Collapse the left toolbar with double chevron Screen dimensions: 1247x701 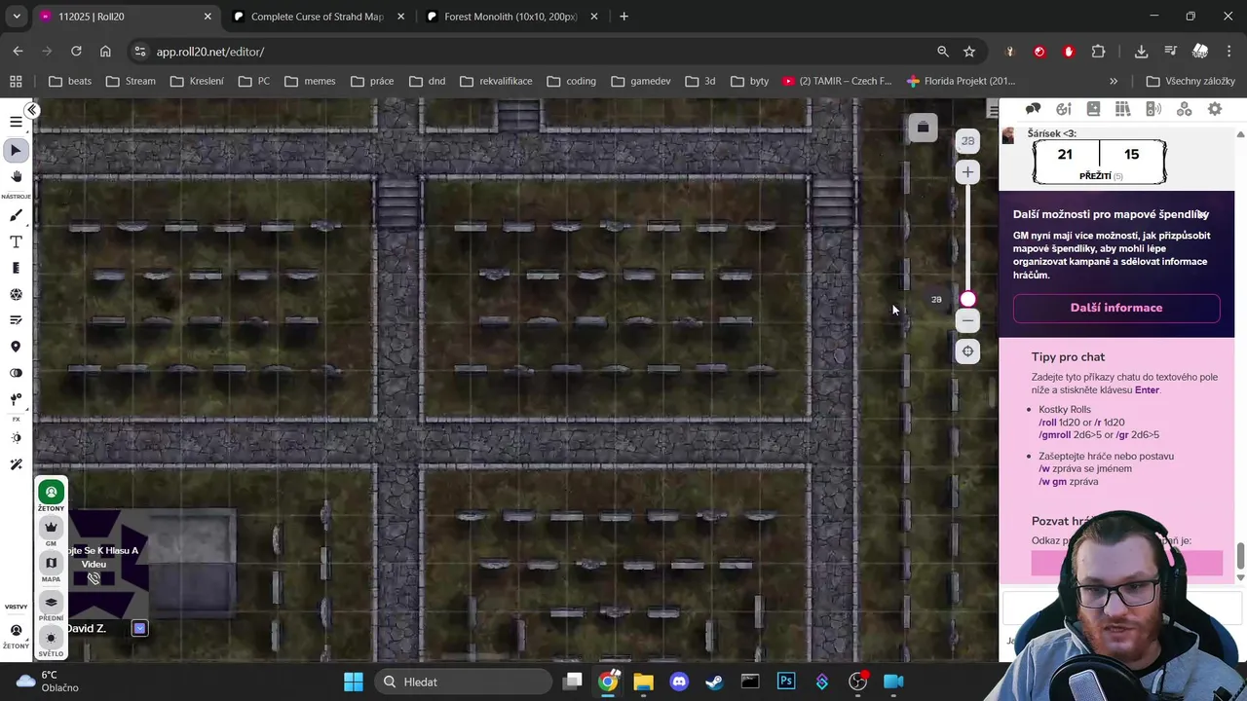pyautogui.click(x=32, y=110)
